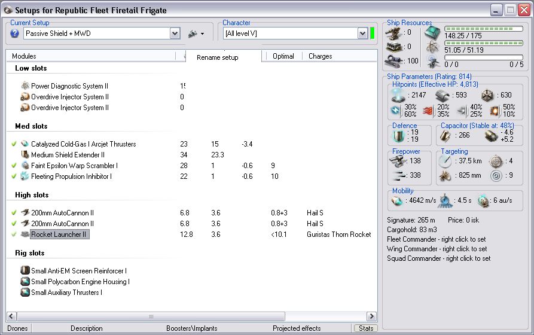Toggle Fleeting Propulsion Inhibitor active checkmark
The image size is (534, 335).
point(14,176)
